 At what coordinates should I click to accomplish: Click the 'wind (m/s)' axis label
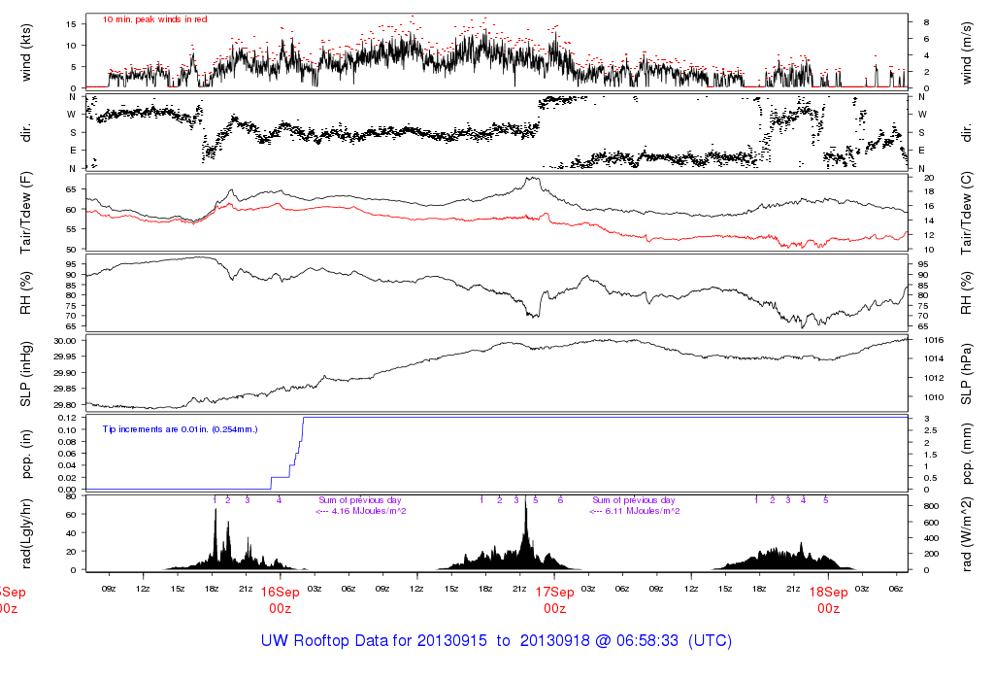point(967,52)
